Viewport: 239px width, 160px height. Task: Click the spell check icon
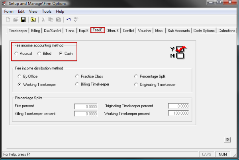coord(77,19)
